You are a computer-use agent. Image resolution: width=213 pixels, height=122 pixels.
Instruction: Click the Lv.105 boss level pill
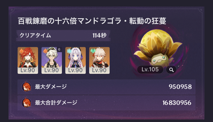point(150,70)
